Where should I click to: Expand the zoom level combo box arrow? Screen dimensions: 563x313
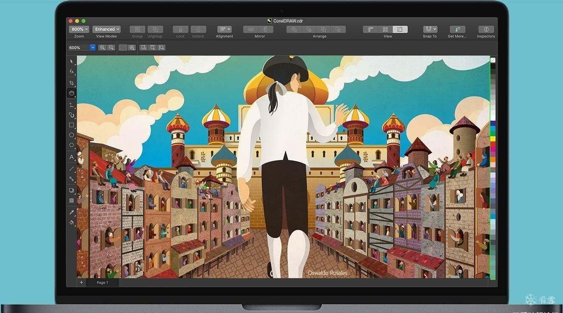(x=93, y=48)
